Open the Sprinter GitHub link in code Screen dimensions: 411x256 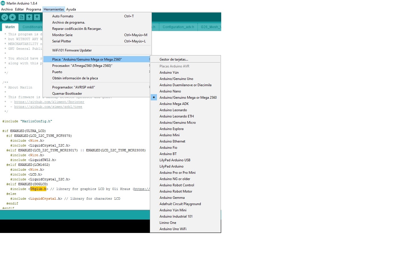pyautogui.click(x=49, y=102)
